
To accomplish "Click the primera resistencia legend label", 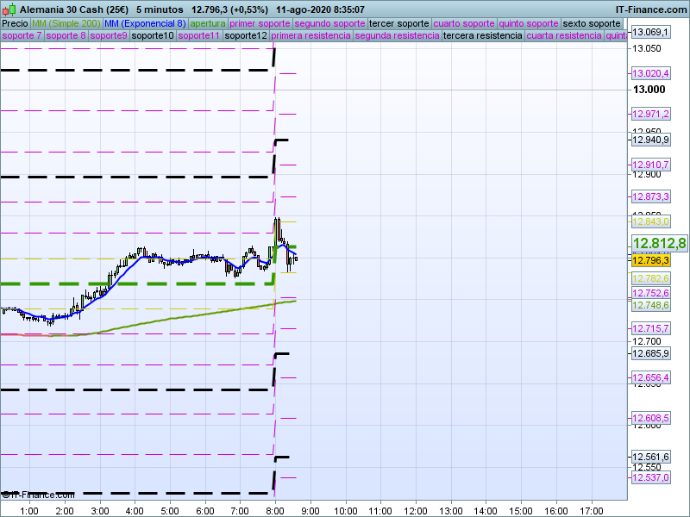I will [x=310, y=36].
